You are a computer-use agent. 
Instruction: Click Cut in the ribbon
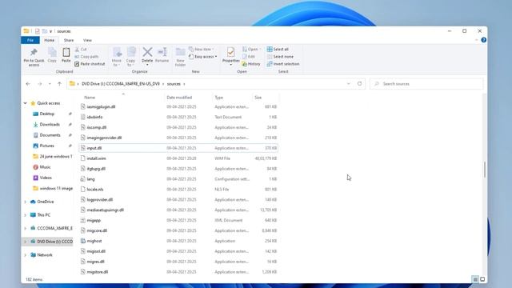pos(81,50)
